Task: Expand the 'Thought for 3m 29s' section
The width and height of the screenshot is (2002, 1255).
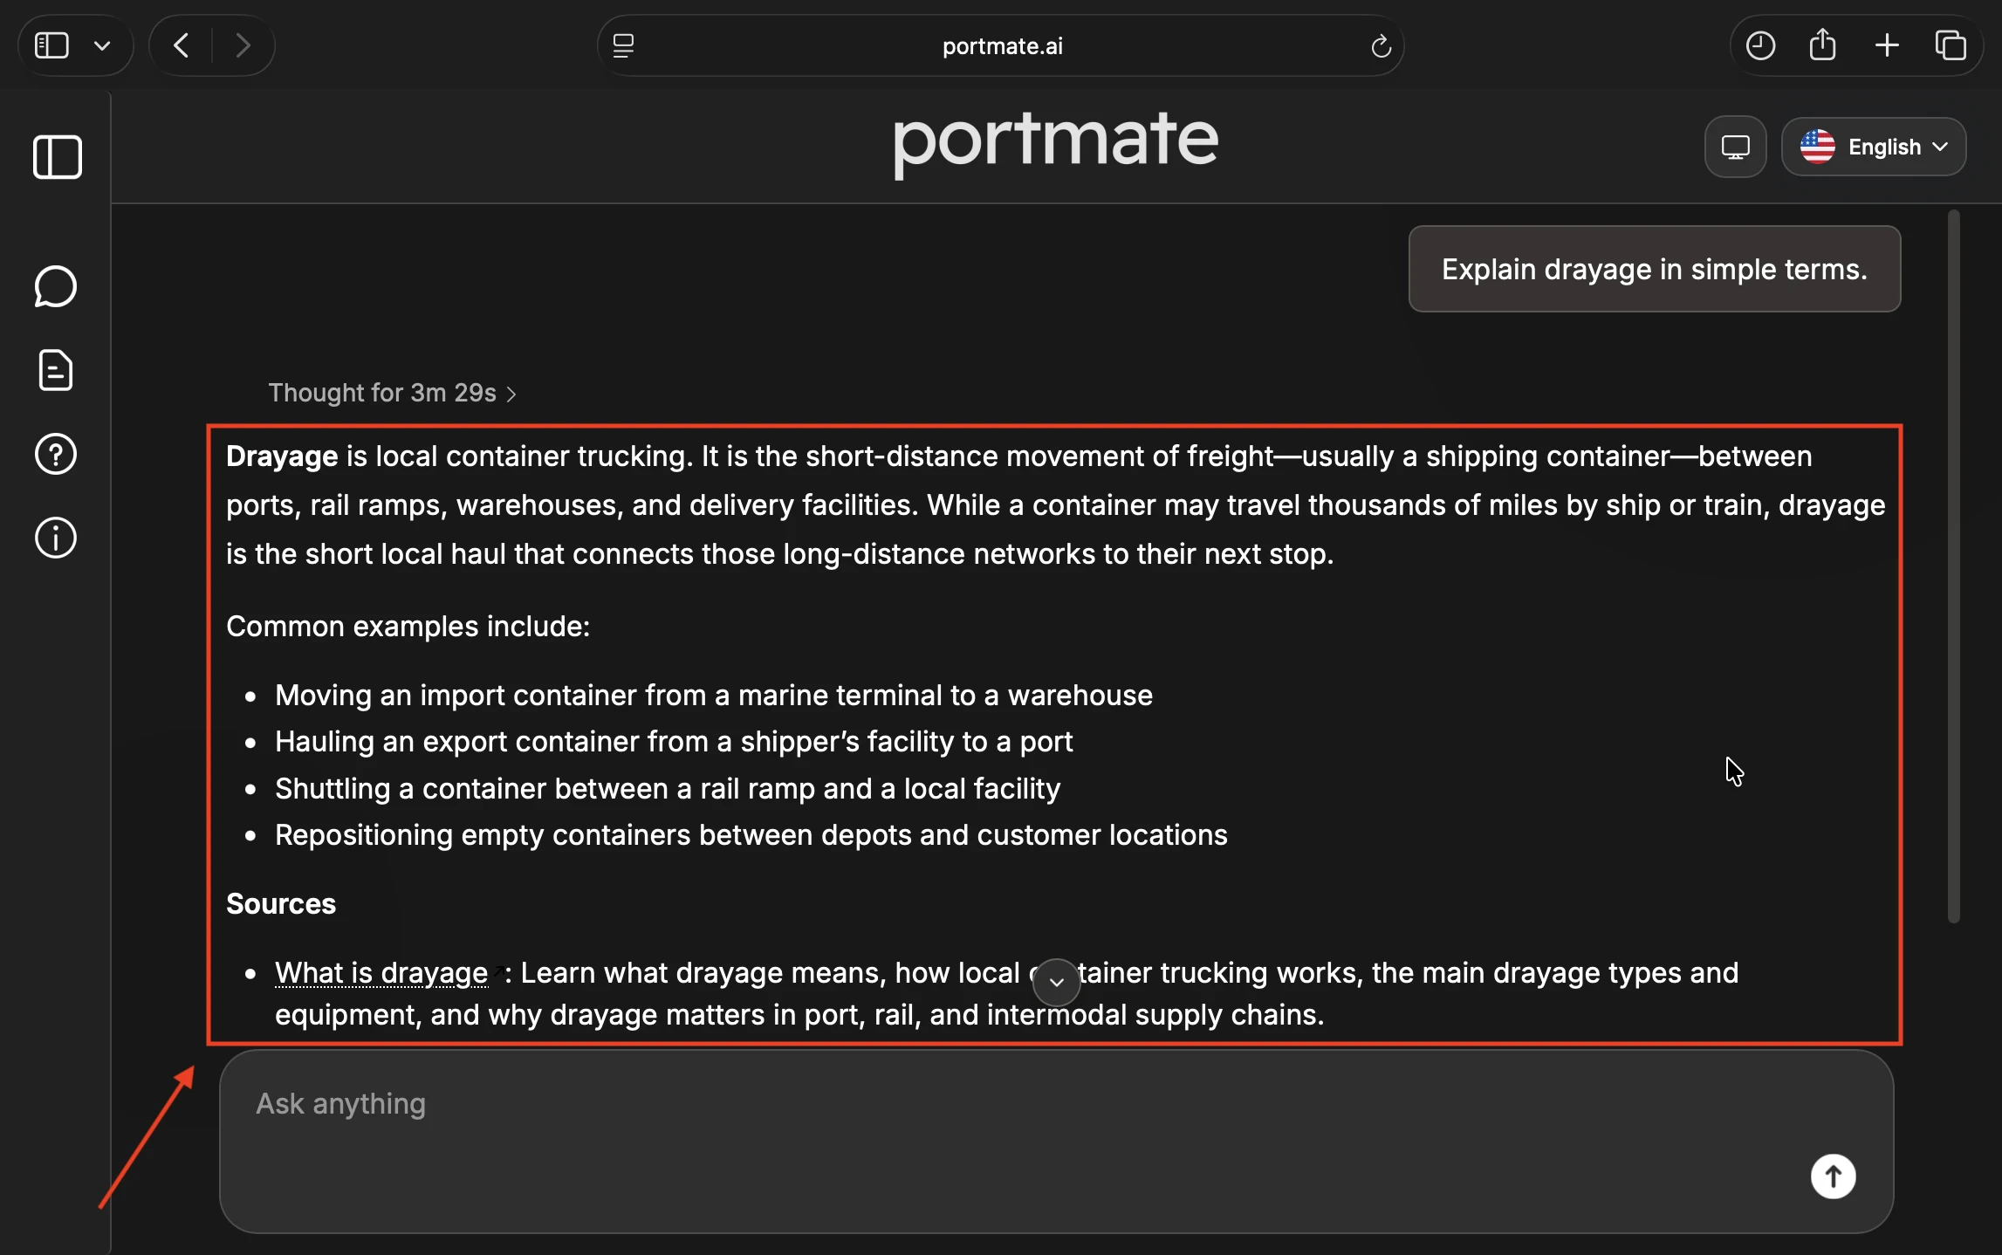Action: pos(392,393)
